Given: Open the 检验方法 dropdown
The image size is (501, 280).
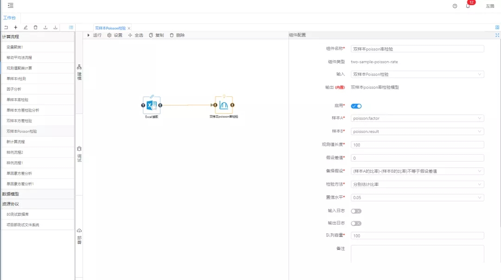Looking at the screenshot, I should pos(417,184).
